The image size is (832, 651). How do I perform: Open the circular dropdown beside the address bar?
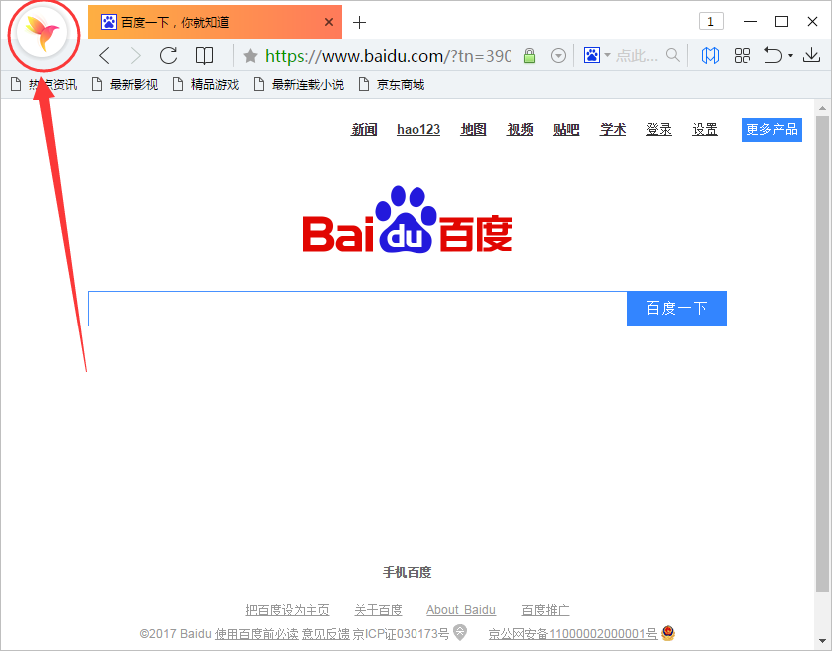(558, 56)
